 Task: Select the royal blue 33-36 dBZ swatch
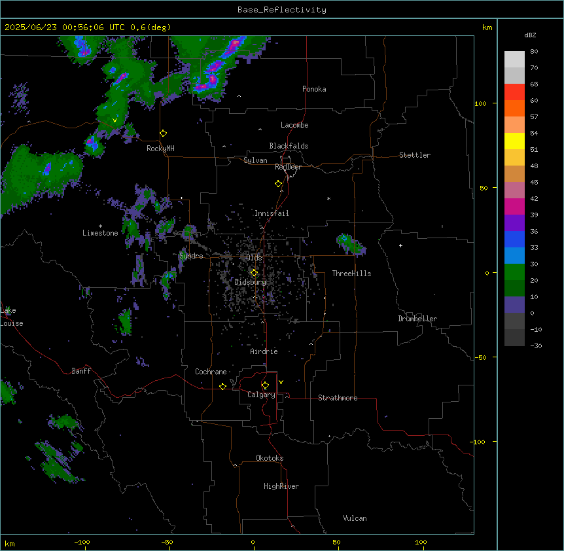(514, 239)
